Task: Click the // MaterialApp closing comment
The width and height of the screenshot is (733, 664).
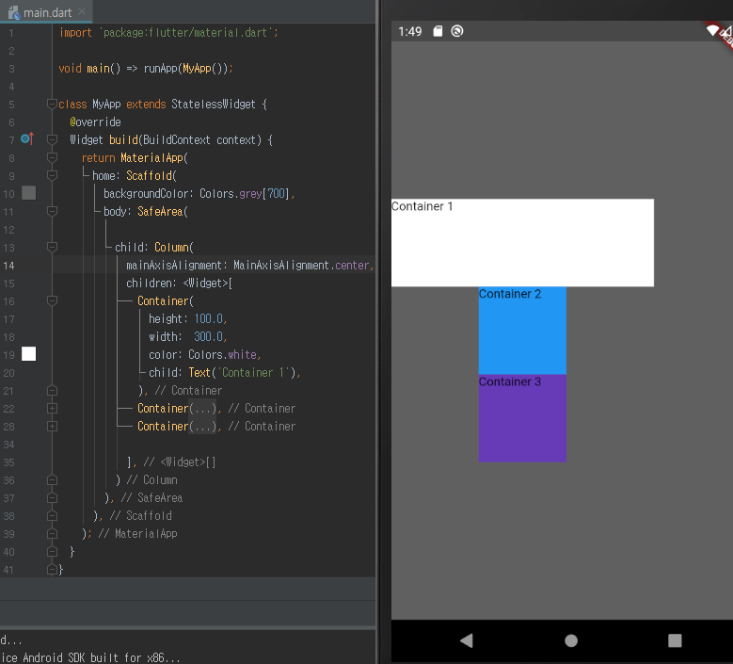Action: 137,534
